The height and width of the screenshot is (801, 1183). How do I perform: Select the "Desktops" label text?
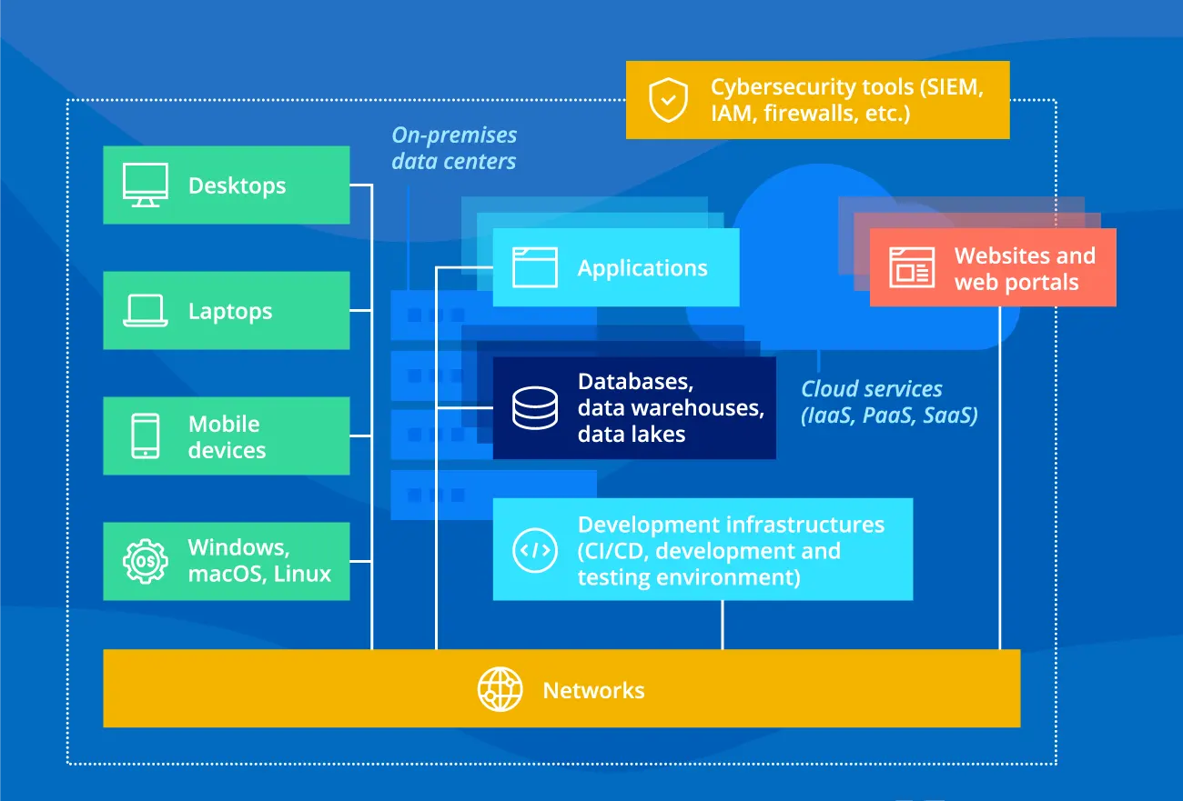237,185
